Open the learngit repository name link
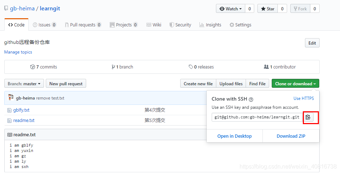340x173 pixels. click(50, 9)
